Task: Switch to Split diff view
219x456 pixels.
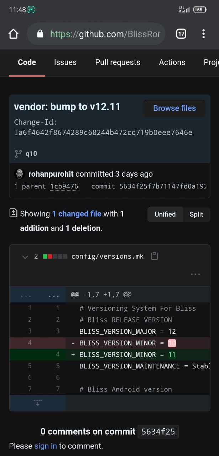Action: tap(196, 214)
